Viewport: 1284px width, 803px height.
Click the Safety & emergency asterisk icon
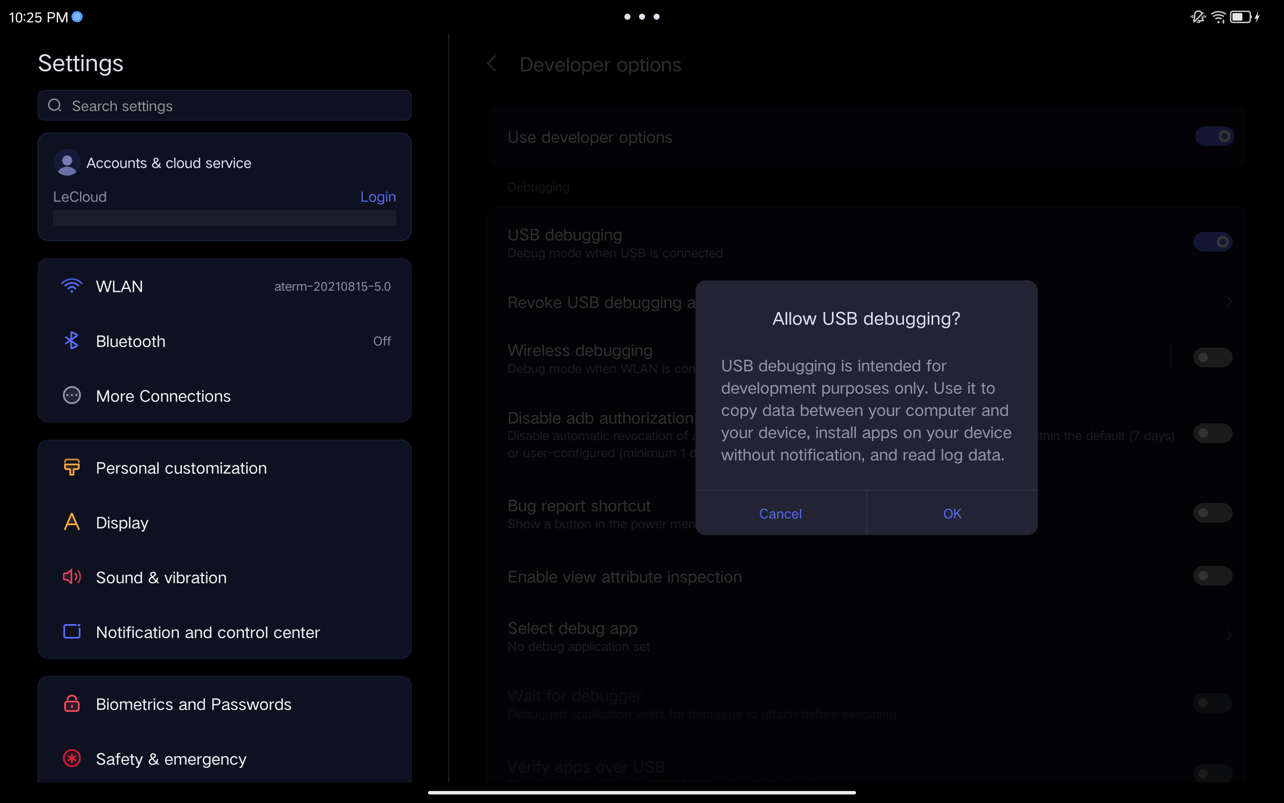(71, 758)
